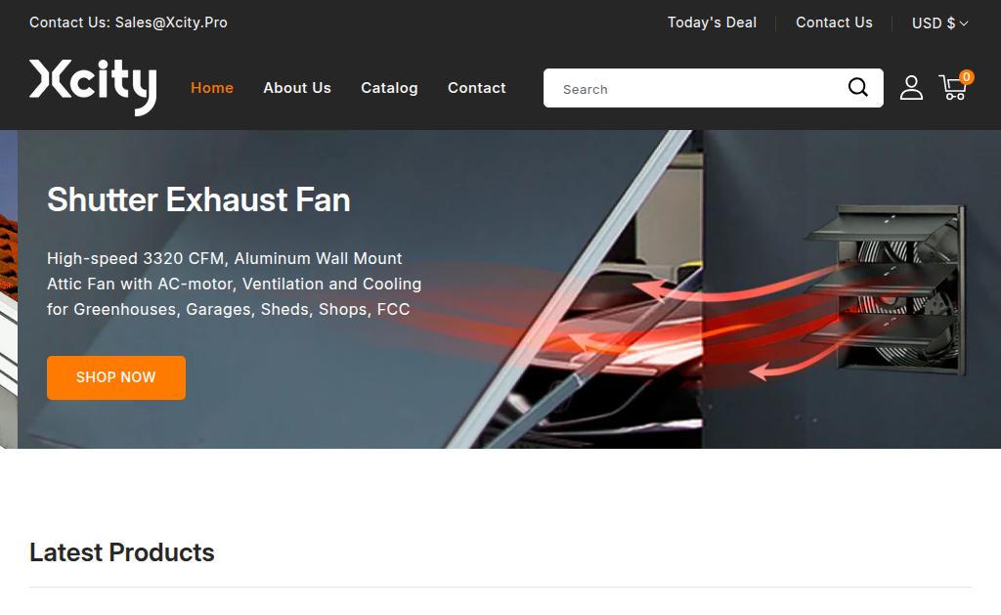
Task: Click the Latest Products section heading
Action: 122,552
